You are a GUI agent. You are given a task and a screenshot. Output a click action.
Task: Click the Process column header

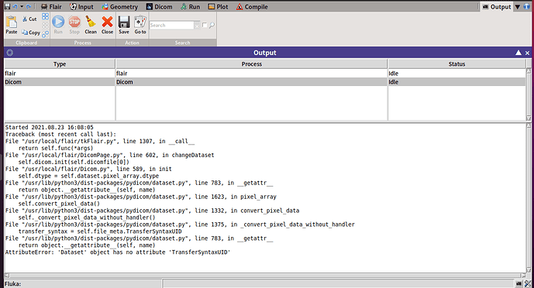(252, 64)
